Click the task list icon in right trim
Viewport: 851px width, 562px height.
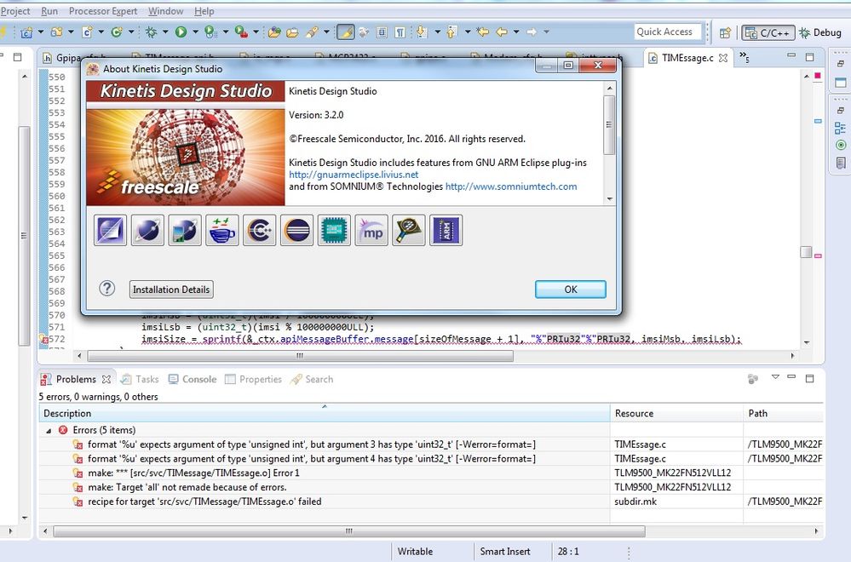841,163
